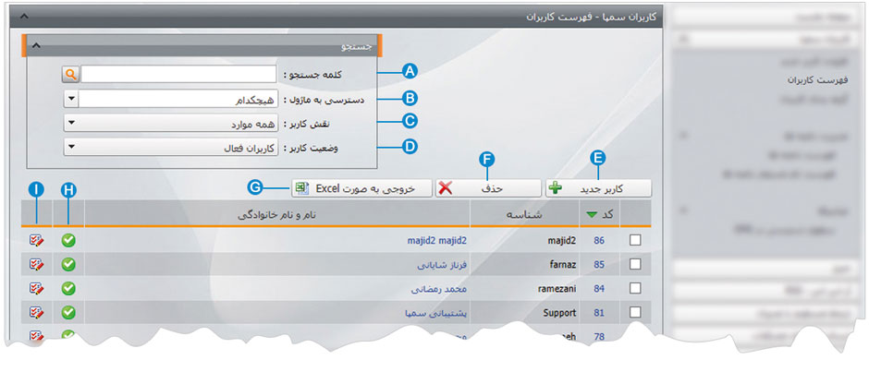Click green status icon for ramezani
869x372 pixels.
[x=68, y=289]
